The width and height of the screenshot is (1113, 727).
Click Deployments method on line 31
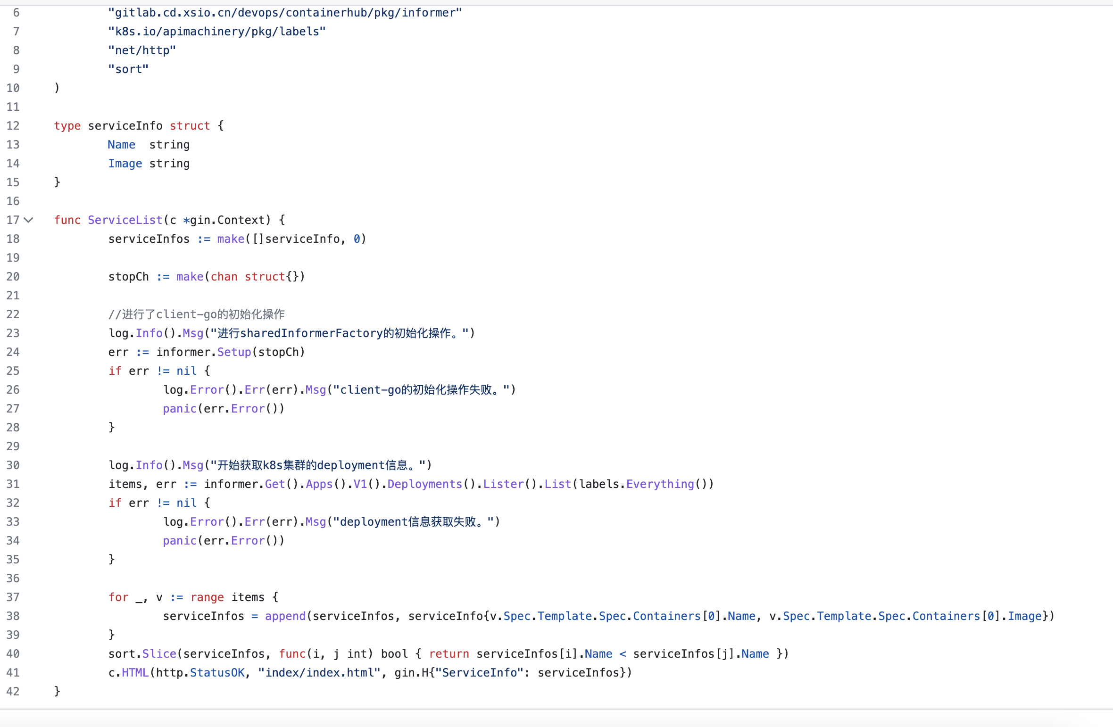point(425,484)
